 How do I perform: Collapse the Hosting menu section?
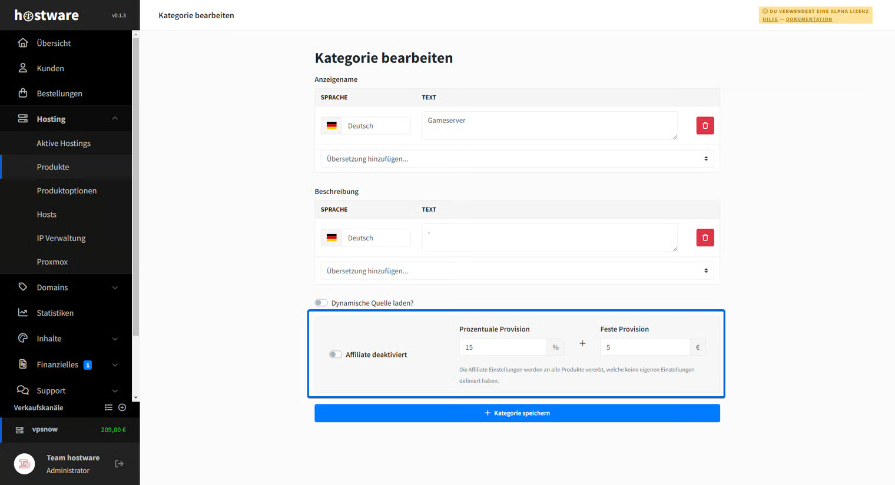(115, 119)
